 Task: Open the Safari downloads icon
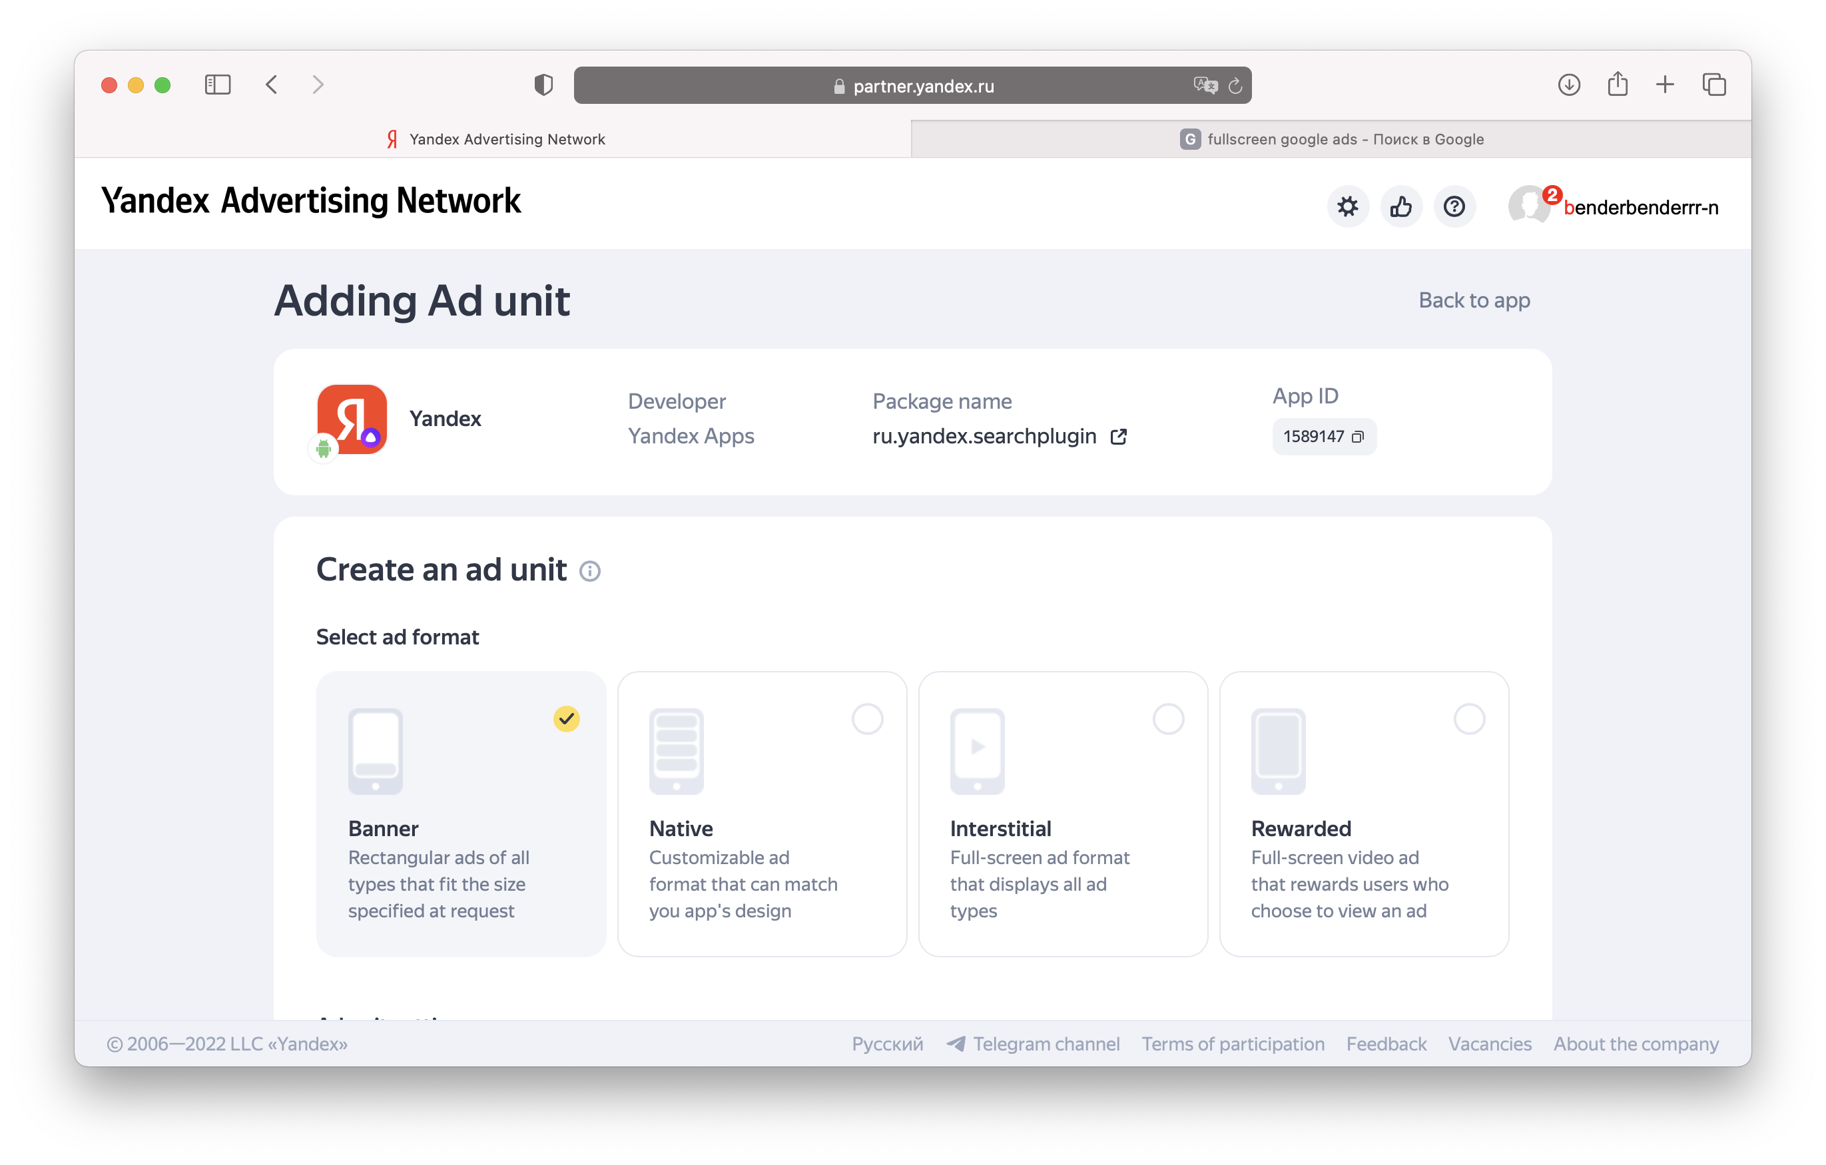coord(1569,84)
